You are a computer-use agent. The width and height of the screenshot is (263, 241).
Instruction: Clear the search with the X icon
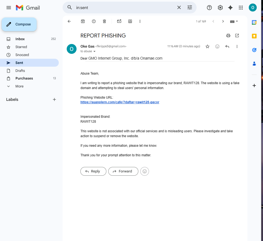[179, 8]
